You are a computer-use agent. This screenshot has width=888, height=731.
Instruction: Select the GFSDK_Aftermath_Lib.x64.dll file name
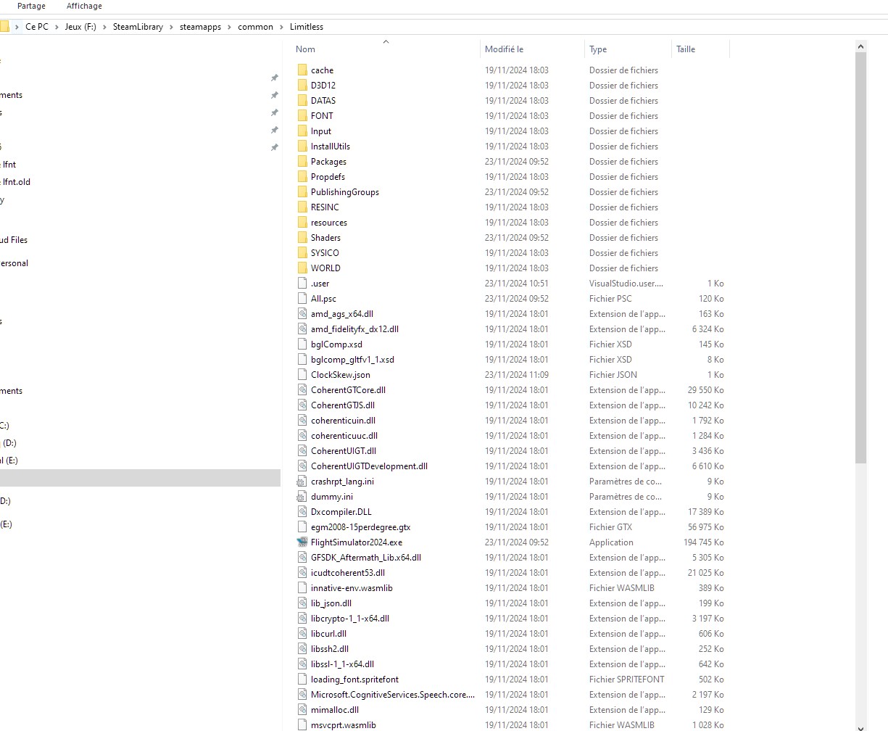(366, 558)
